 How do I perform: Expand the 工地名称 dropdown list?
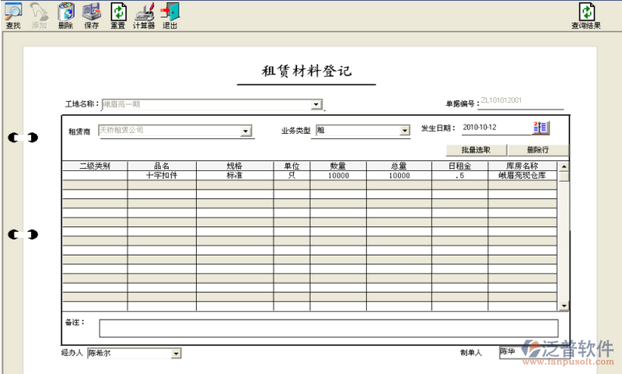click(x=316, y=104)
